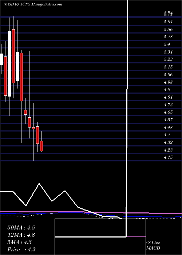Click the 4.9 price axis label

(167, 90)
